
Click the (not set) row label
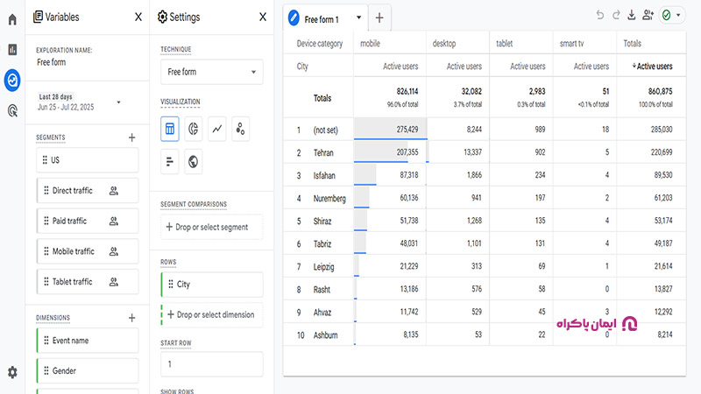click(x=325, y=130)
